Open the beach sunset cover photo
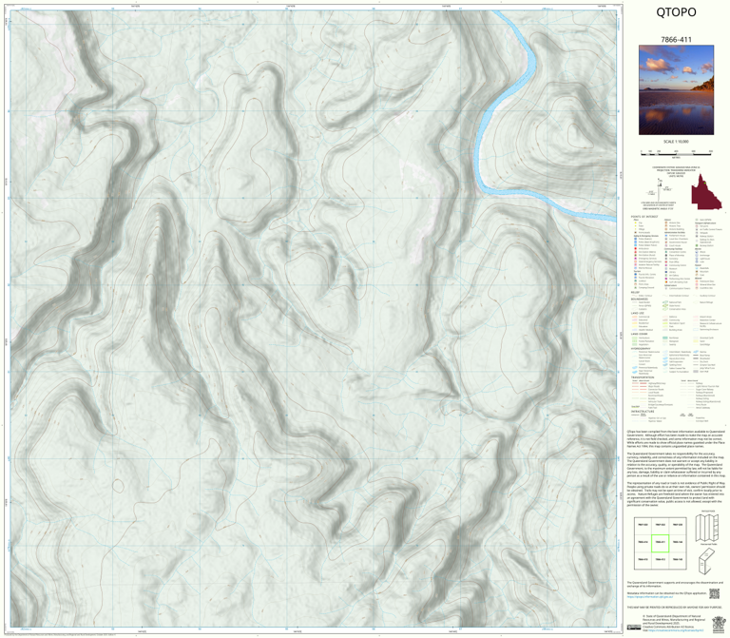This screenshot has width=730, height=638. [x=676, y=90]
